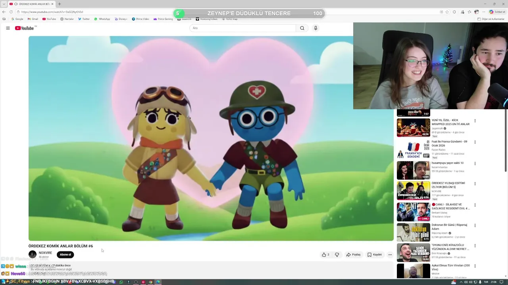Image resolution: width=508 pixels, height=285 pixels.
Task: Go back with browser back arrow
Action: pyautogui.click(x=4, y=12)
